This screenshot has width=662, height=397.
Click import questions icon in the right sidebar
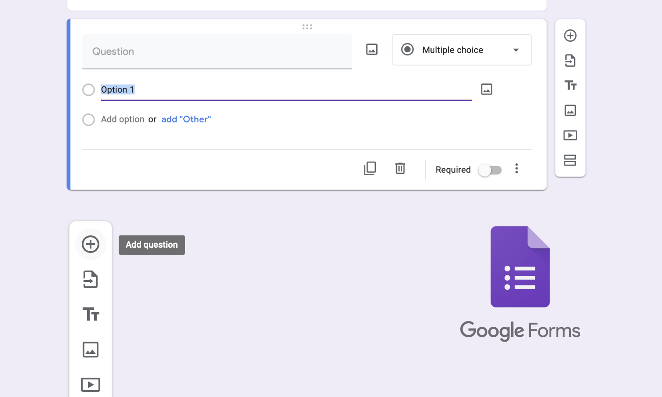pos(570,61)
